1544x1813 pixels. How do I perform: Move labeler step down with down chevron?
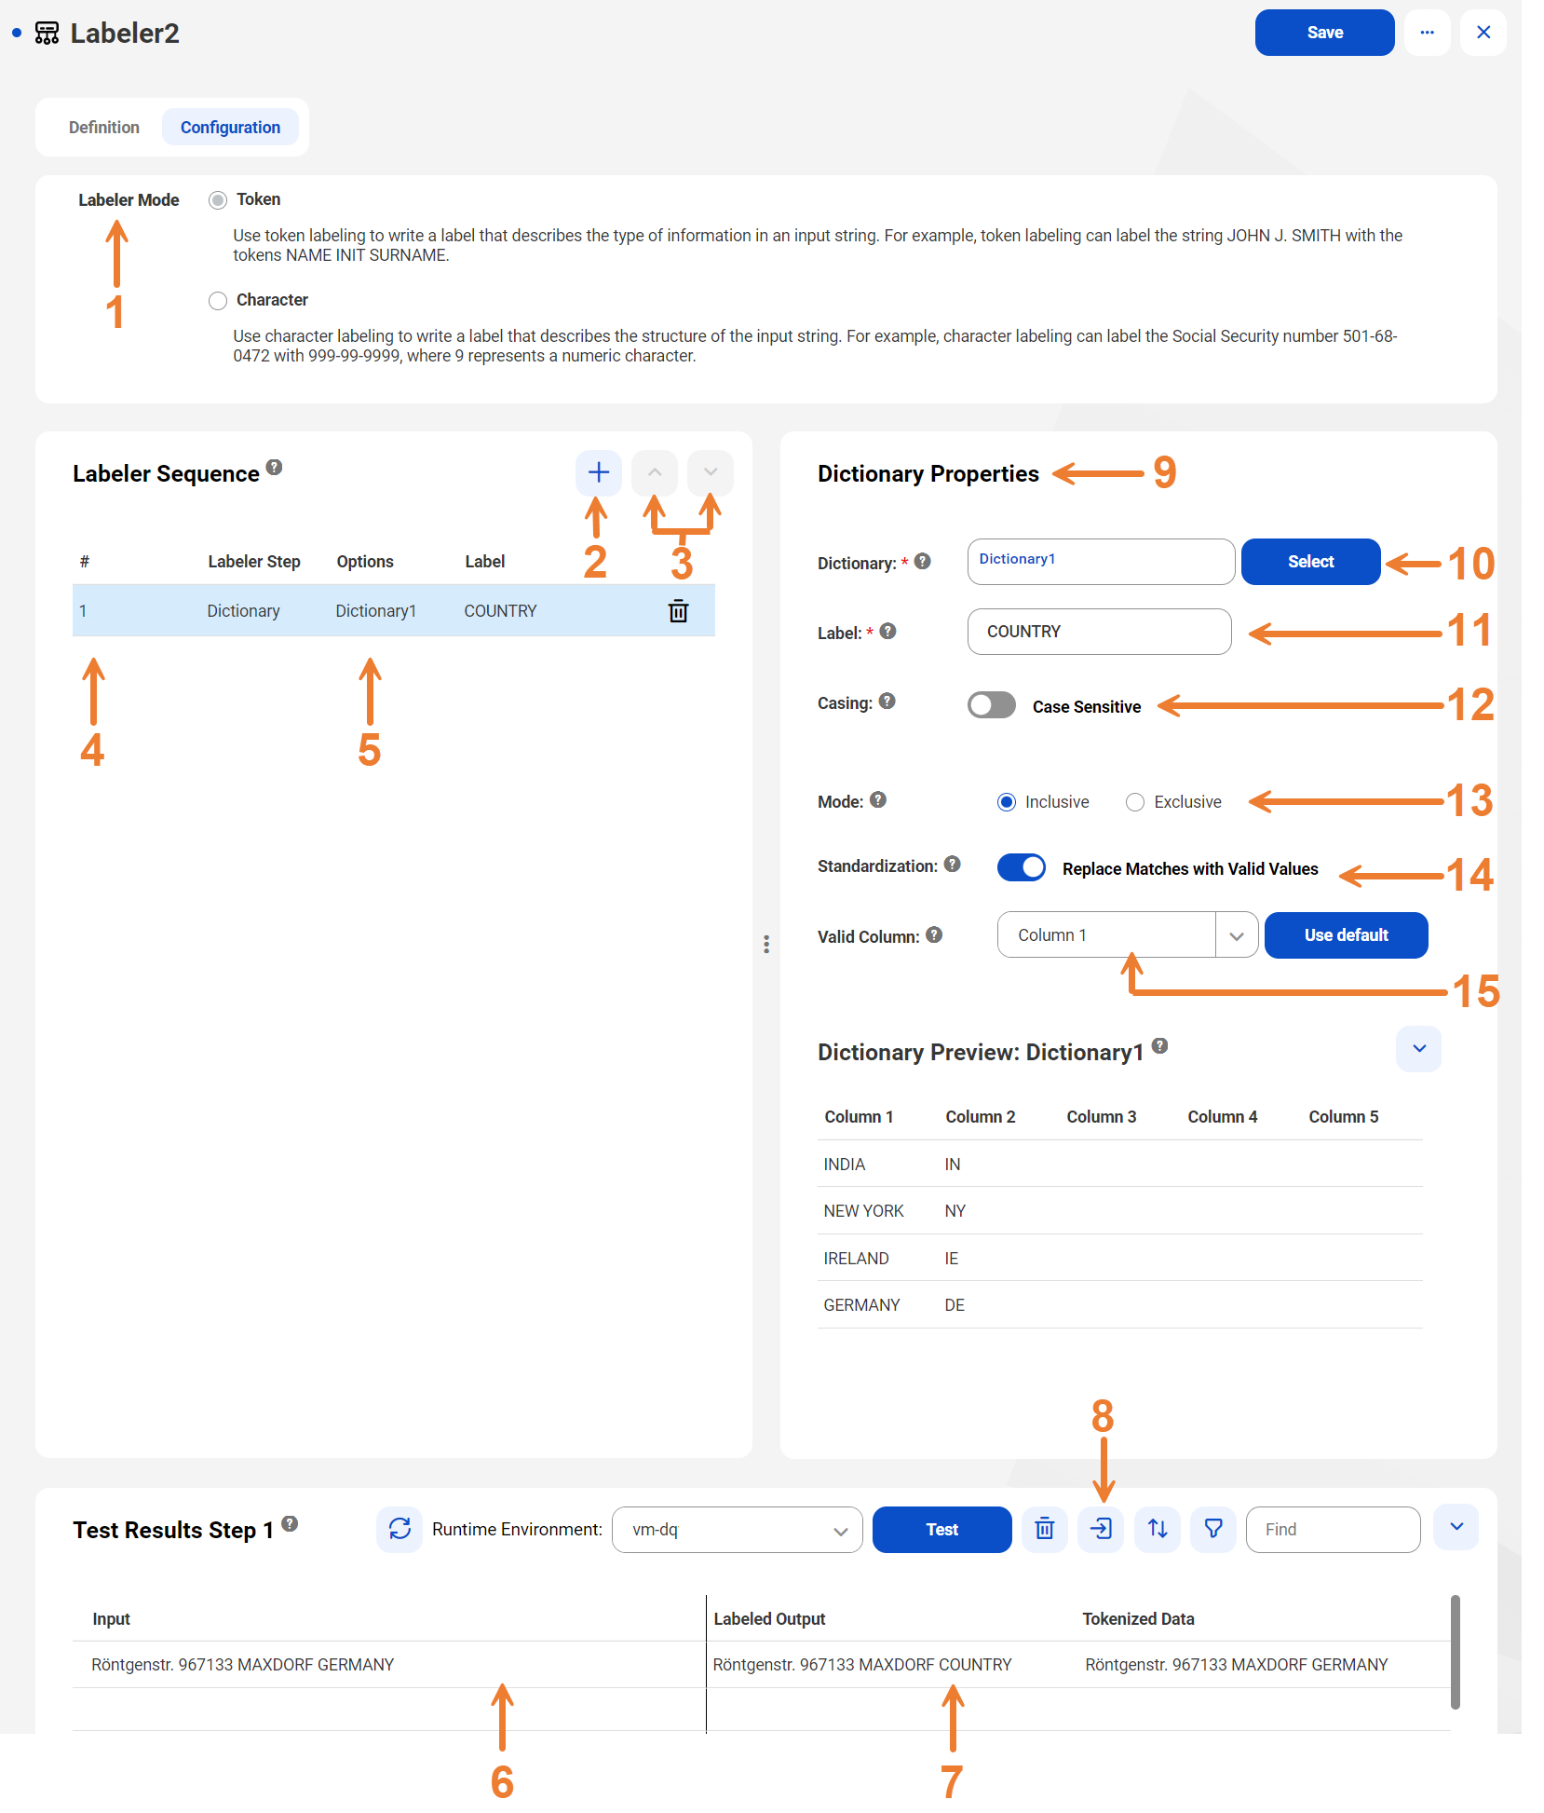pyautogui.click(x=711, y=472)
